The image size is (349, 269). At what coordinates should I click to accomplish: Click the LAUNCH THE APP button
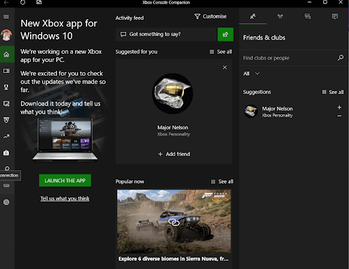click(x=65, y=180)
